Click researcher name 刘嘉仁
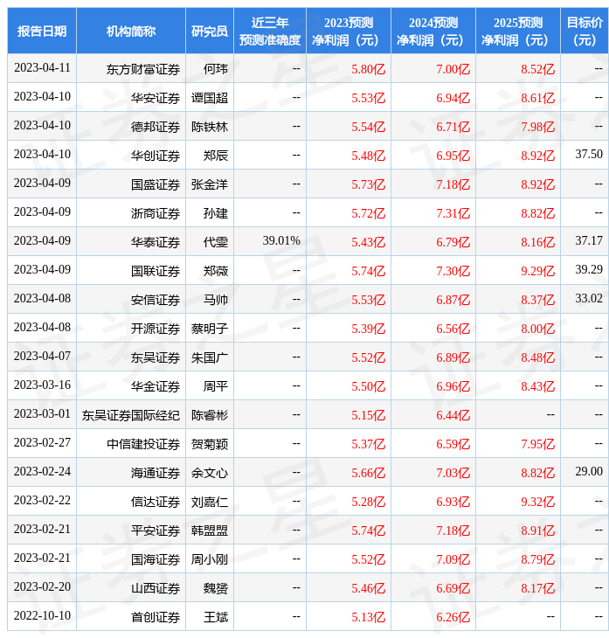609x638 pixels. [210, 503]
